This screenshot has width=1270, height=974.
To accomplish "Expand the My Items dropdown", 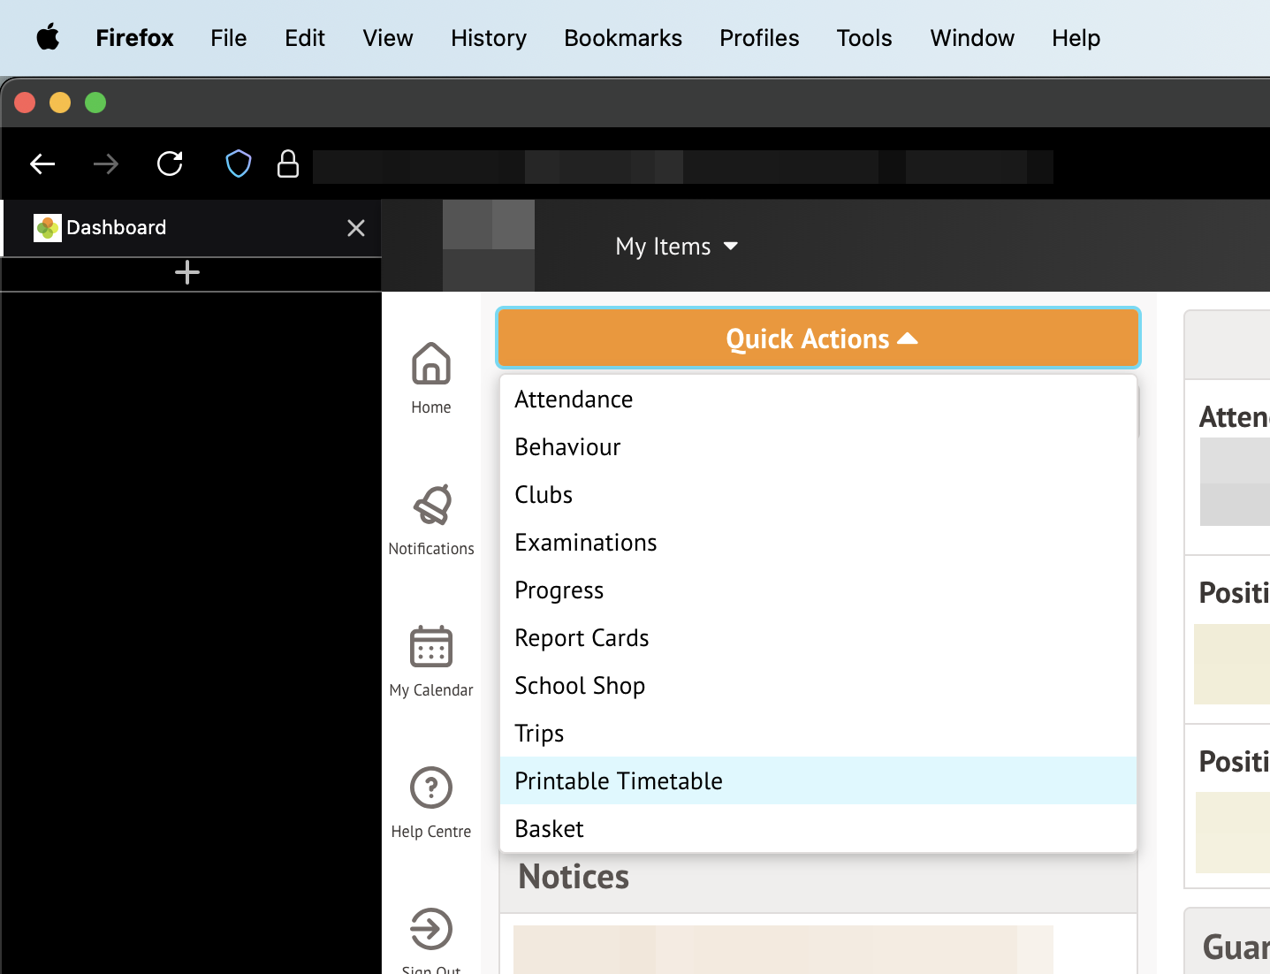I will tap(677, 247).
